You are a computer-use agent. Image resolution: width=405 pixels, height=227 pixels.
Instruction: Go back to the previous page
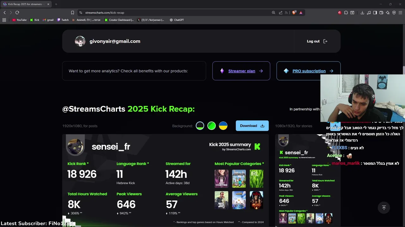4,13
